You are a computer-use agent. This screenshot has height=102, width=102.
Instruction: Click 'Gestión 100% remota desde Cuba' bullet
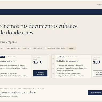coord(69,73)
